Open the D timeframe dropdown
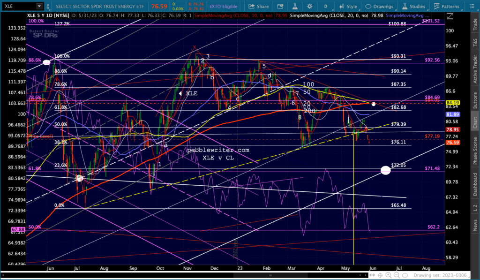Image resolution: width=480 pixels, height=280 pixels. (x=326, y=6)
